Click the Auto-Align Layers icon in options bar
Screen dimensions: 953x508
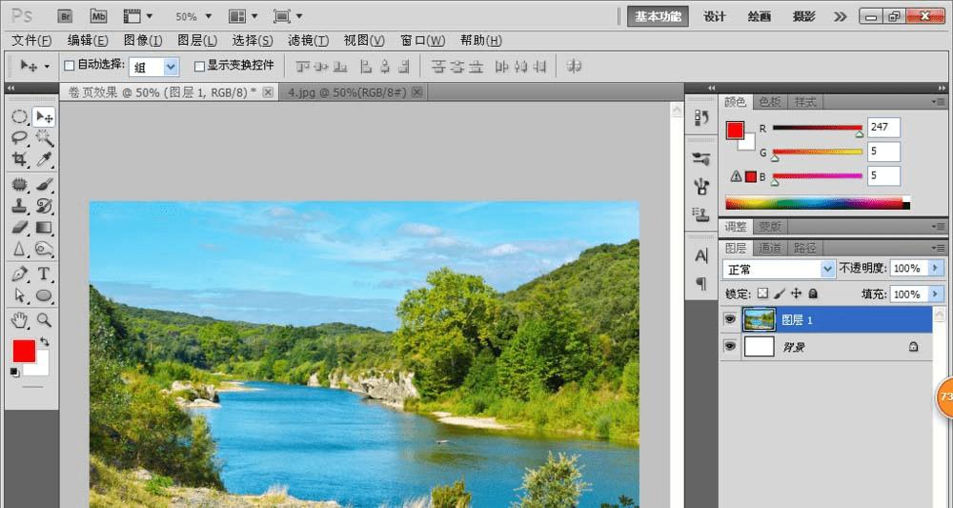tap(574, 66)
